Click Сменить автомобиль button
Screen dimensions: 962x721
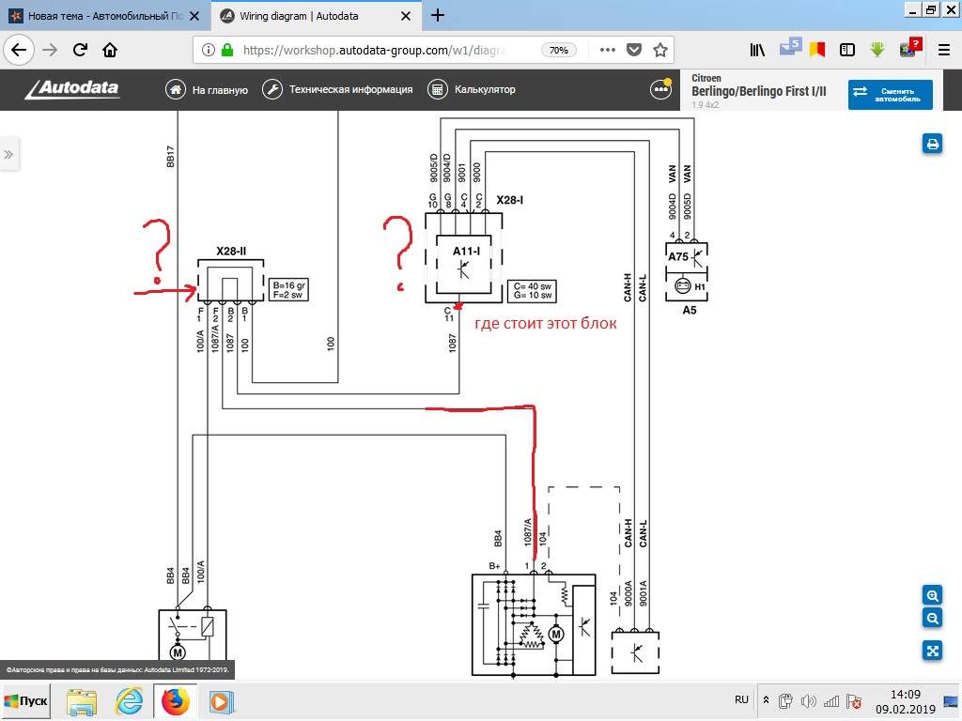890,94
